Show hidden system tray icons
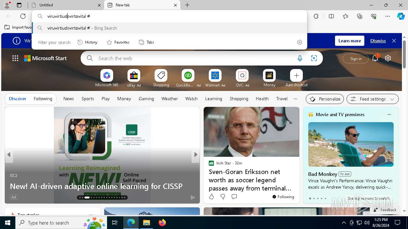Viewport: 408px width, 229px height. coord(344,223)
